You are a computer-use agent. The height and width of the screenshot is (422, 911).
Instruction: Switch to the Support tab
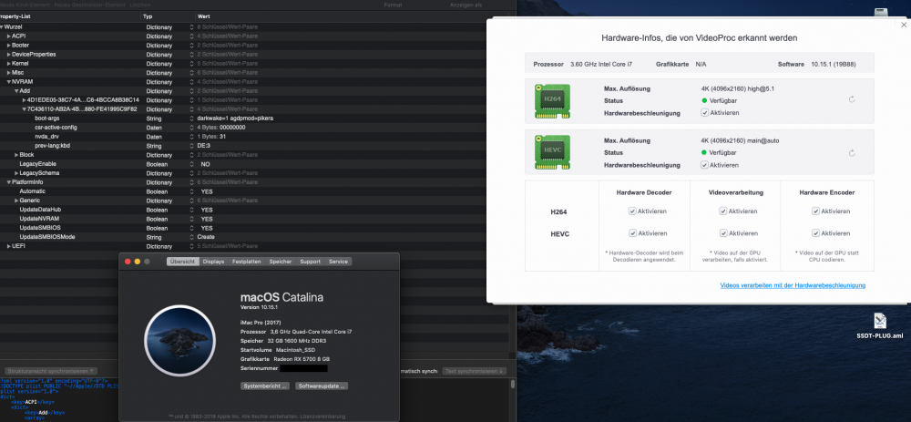click(x=310, y=262)
